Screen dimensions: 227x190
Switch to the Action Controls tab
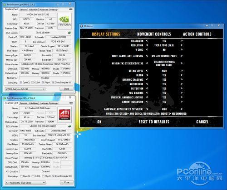click(x=197, y=34)
